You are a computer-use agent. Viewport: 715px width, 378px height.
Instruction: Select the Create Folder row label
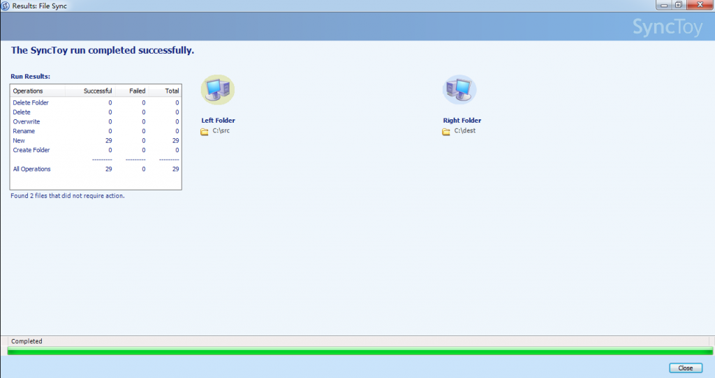coord(31,150)
